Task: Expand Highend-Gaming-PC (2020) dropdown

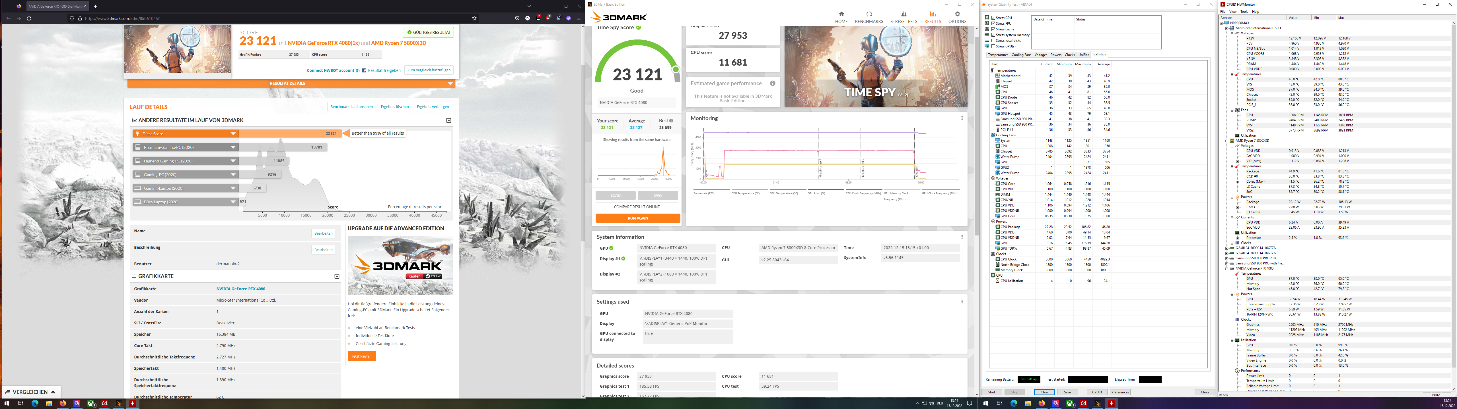Action: pos(232,161)
